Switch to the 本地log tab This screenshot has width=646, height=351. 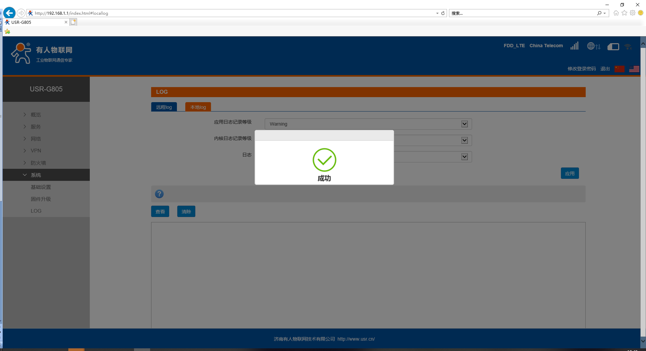tap(198, 107)
